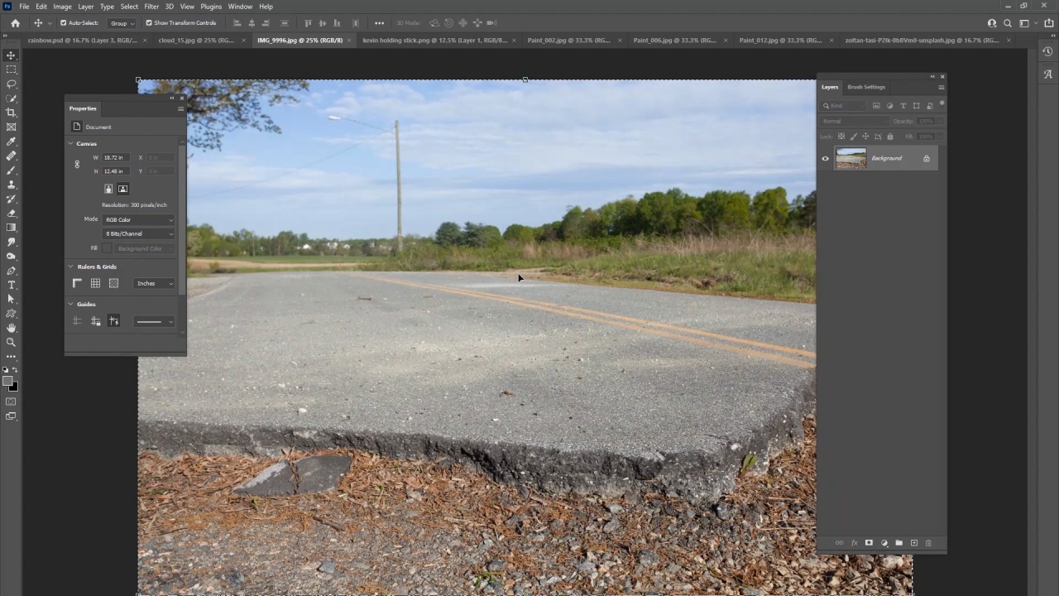
Task: Pick the Eyedropper tool
Action: click(12, 142)
